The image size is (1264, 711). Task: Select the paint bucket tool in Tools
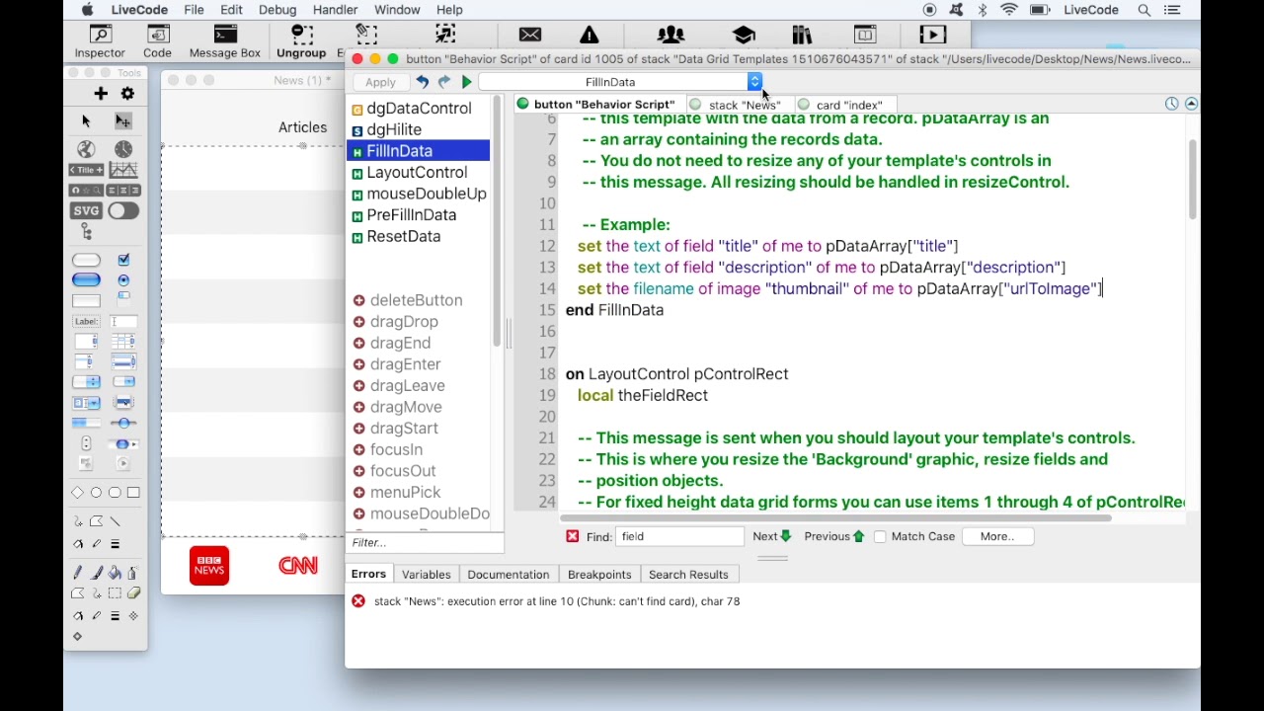click(115, 573)
